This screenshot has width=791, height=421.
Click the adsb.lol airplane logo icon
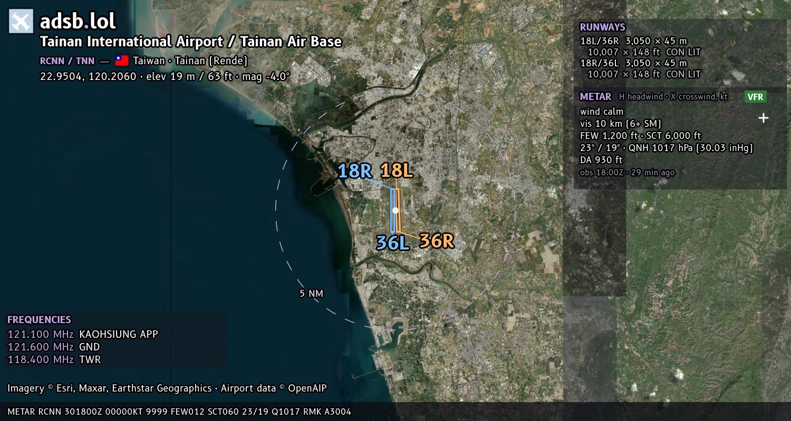pyautogui.click(x=21, y=22)
